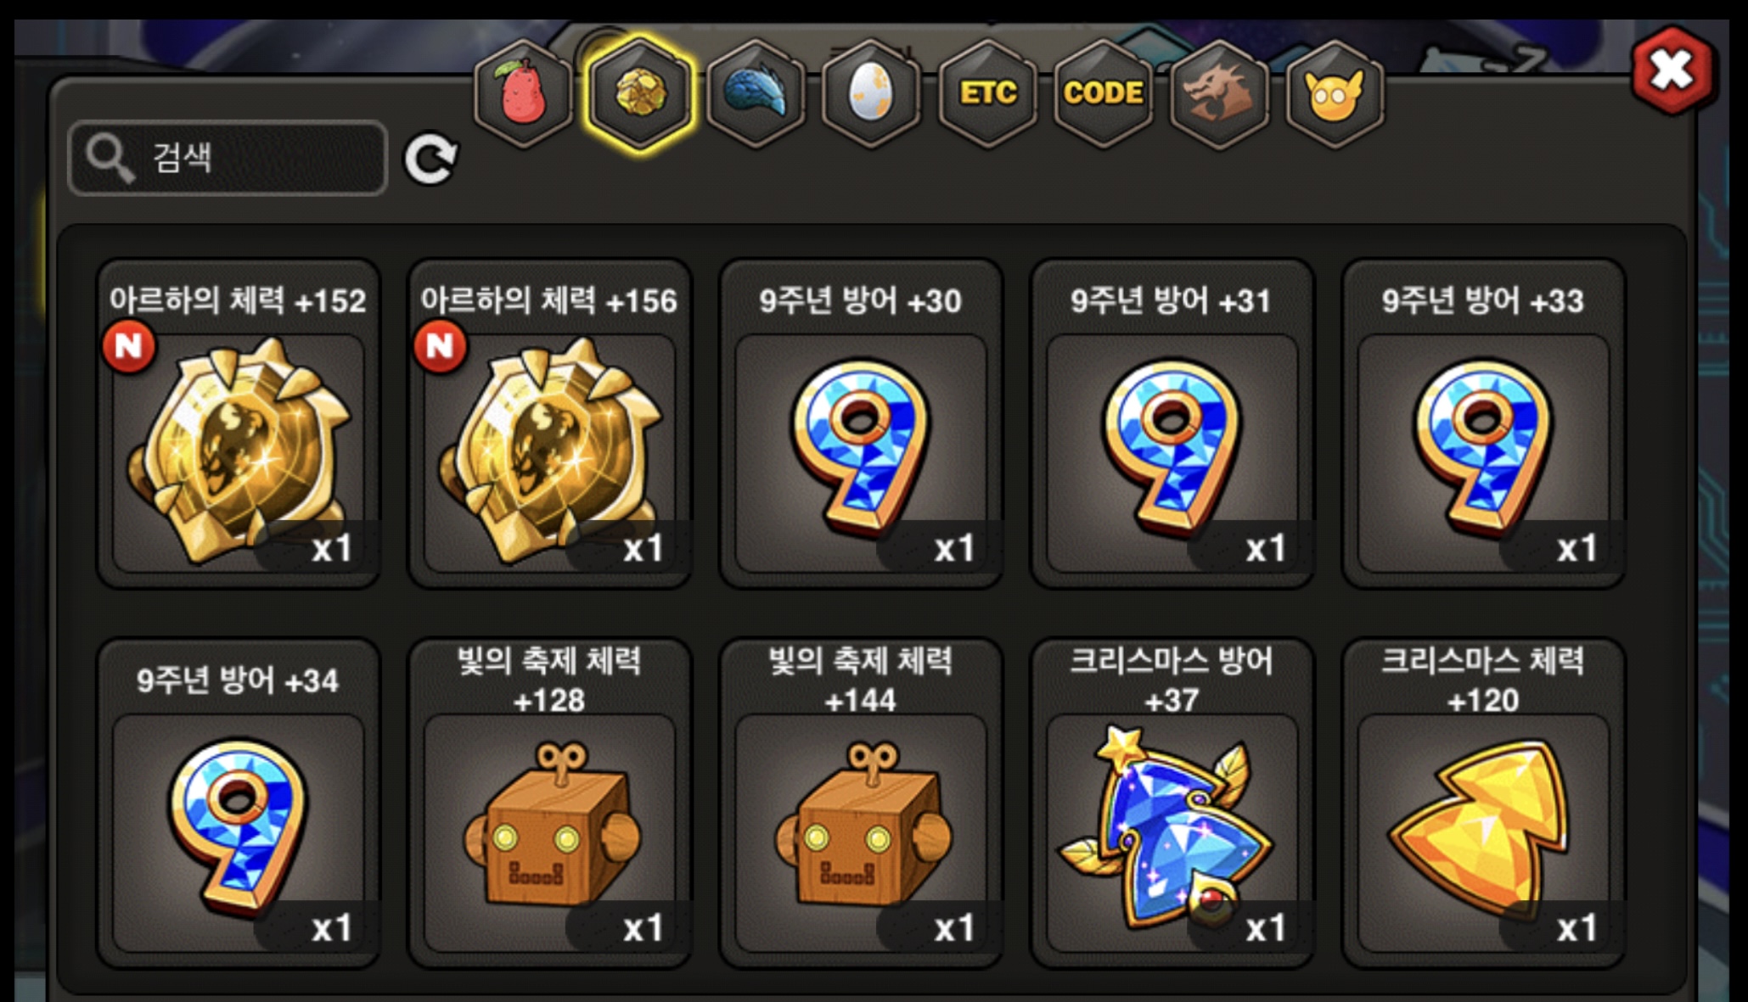
Task: Close the inventory with red X
Action: pyautogui.click(x=1672, y=70)
